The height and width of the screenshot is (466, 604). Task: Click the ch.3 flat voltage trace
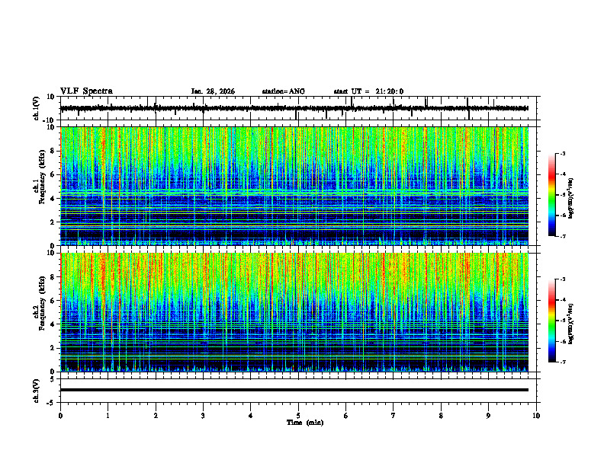coord(294,390)
